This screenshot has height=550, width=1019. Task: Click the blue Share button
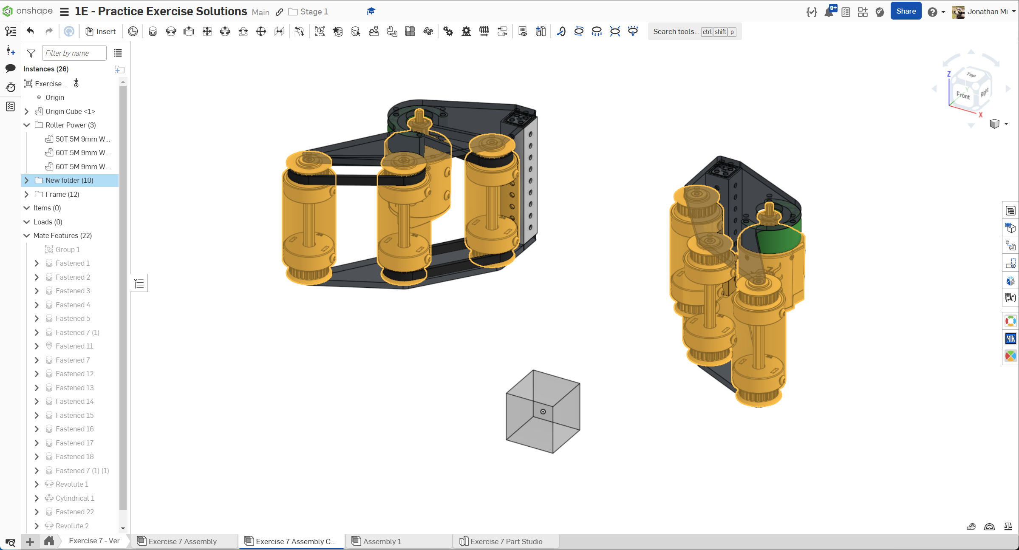[x=906, y=11]
